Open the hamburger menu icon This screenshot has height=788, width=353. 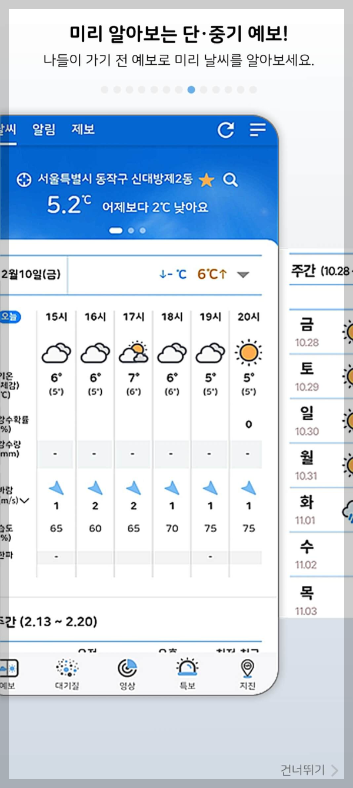[258, 130]
